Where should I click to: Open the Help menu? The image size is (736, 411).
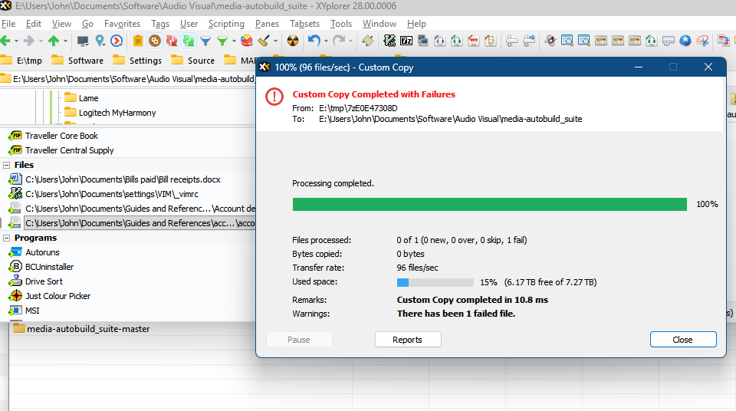416,24
